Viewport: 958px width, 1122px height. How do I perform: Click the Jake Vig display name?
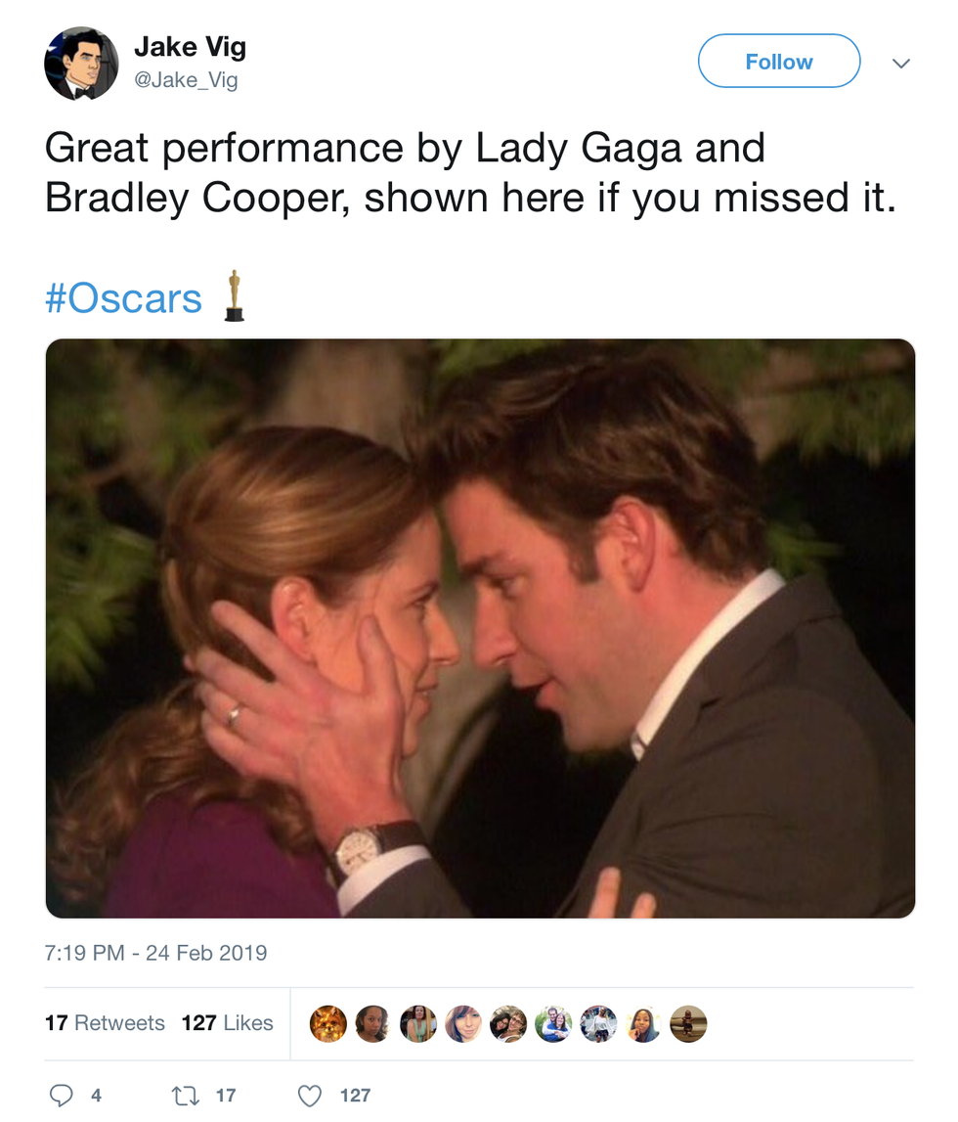pos(190,46)
